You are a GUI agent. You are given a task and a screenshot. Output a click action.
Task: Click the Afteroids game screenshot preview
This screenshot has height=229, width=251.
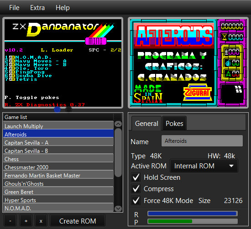coord(188,63)
